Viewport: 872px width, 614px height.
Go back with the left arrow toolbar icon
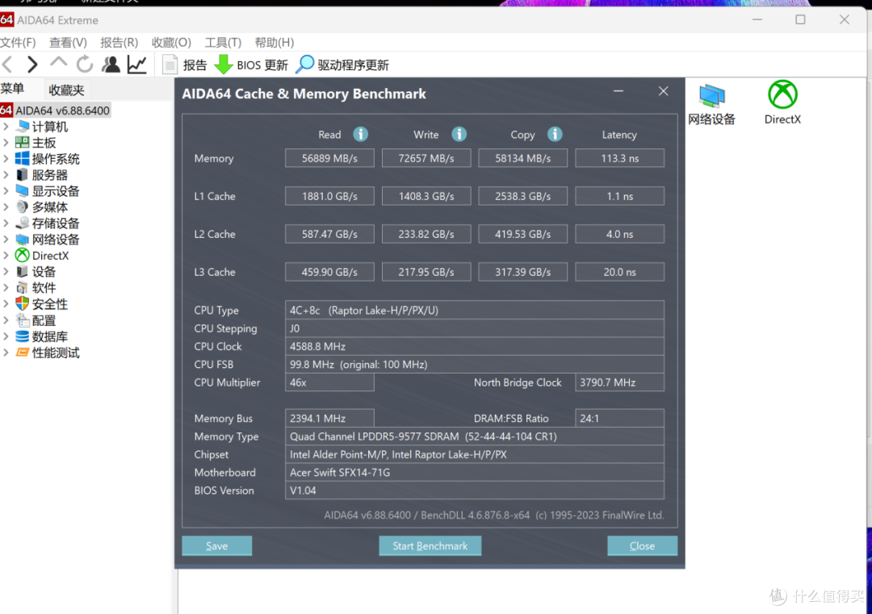pos(8,65)
